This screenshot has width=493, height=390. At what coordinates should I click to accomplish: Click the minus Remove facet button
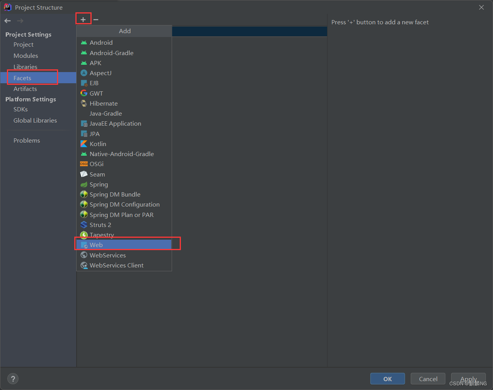click(x=96, y=19)
